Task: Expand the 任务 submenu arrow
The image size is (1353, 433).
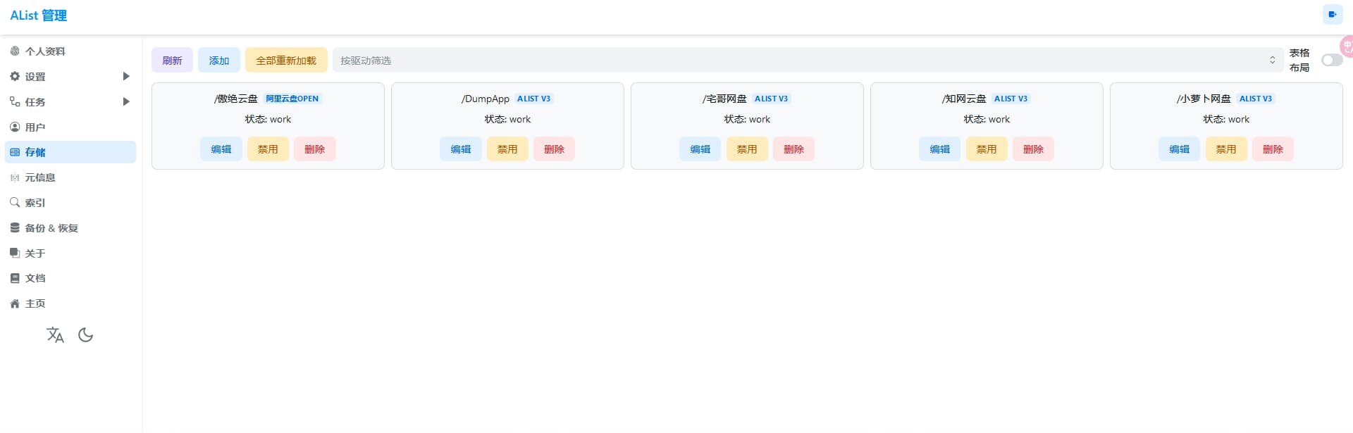Action: pos(126,101)
